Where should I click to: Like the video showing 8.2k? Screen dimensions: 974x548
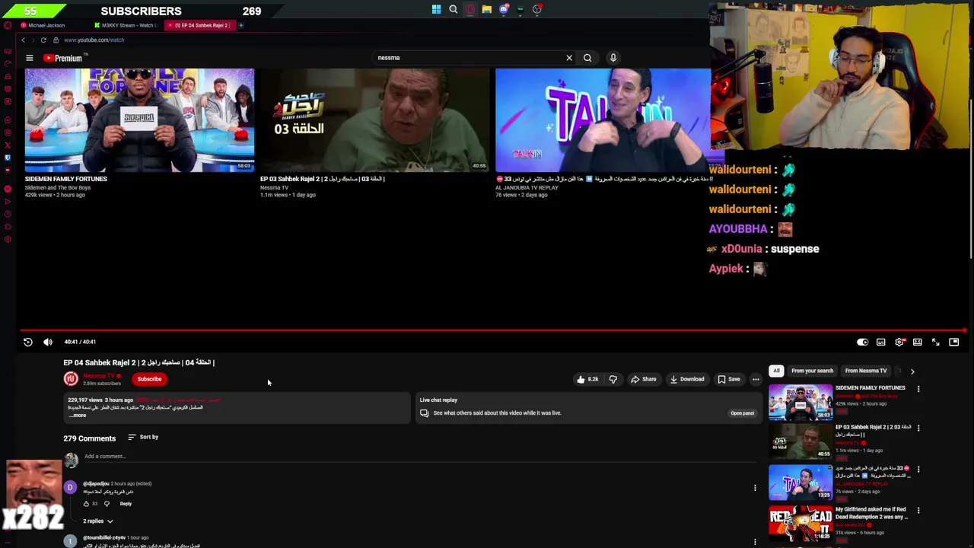(587, 379)
